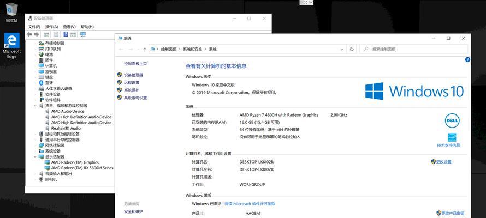
Task: Open the 操作(A) menu in Device Manager
Action: [x=51, y=27]
